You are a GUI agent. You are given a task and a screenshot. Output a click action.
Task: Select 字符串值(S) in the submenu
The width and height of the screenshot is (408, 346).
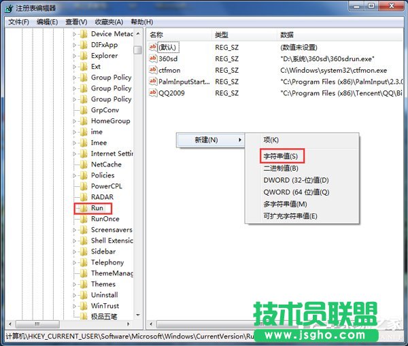click(280, 156)
